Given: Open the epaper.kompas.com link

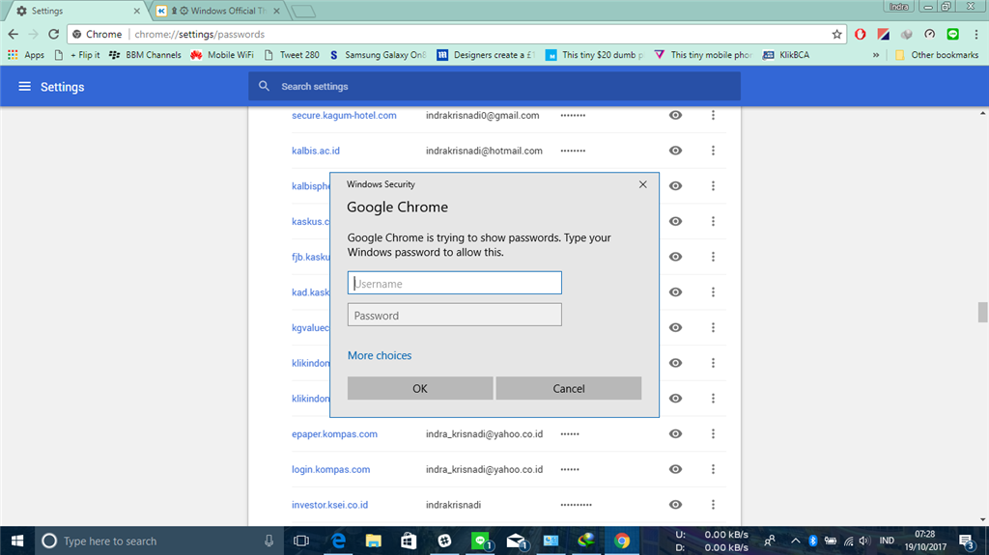Looking at the screenshot, I should pyautogui.click(x=334, y=434).
